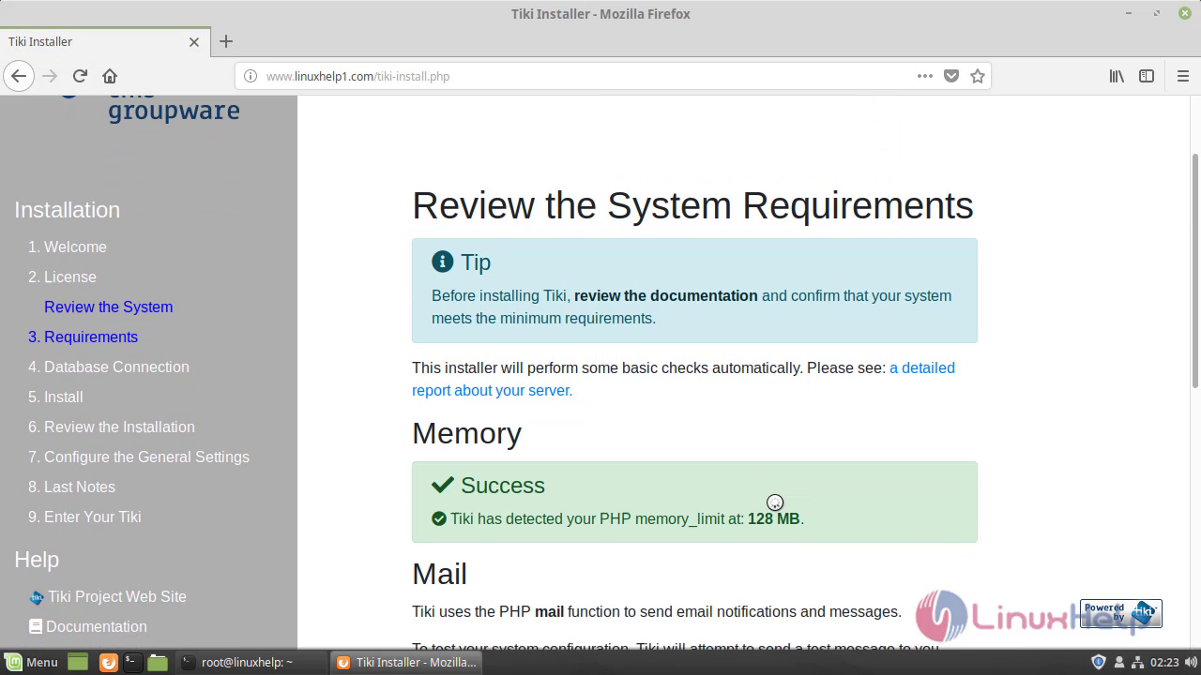Open the Library bookmarks icon

tap(1117, 76)
